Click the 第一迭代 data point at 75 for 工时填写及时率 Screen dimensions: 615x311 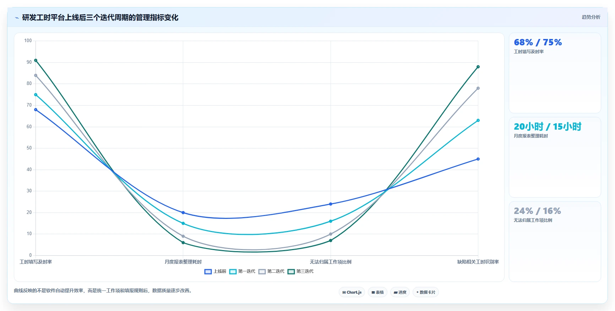coord(36,95)
